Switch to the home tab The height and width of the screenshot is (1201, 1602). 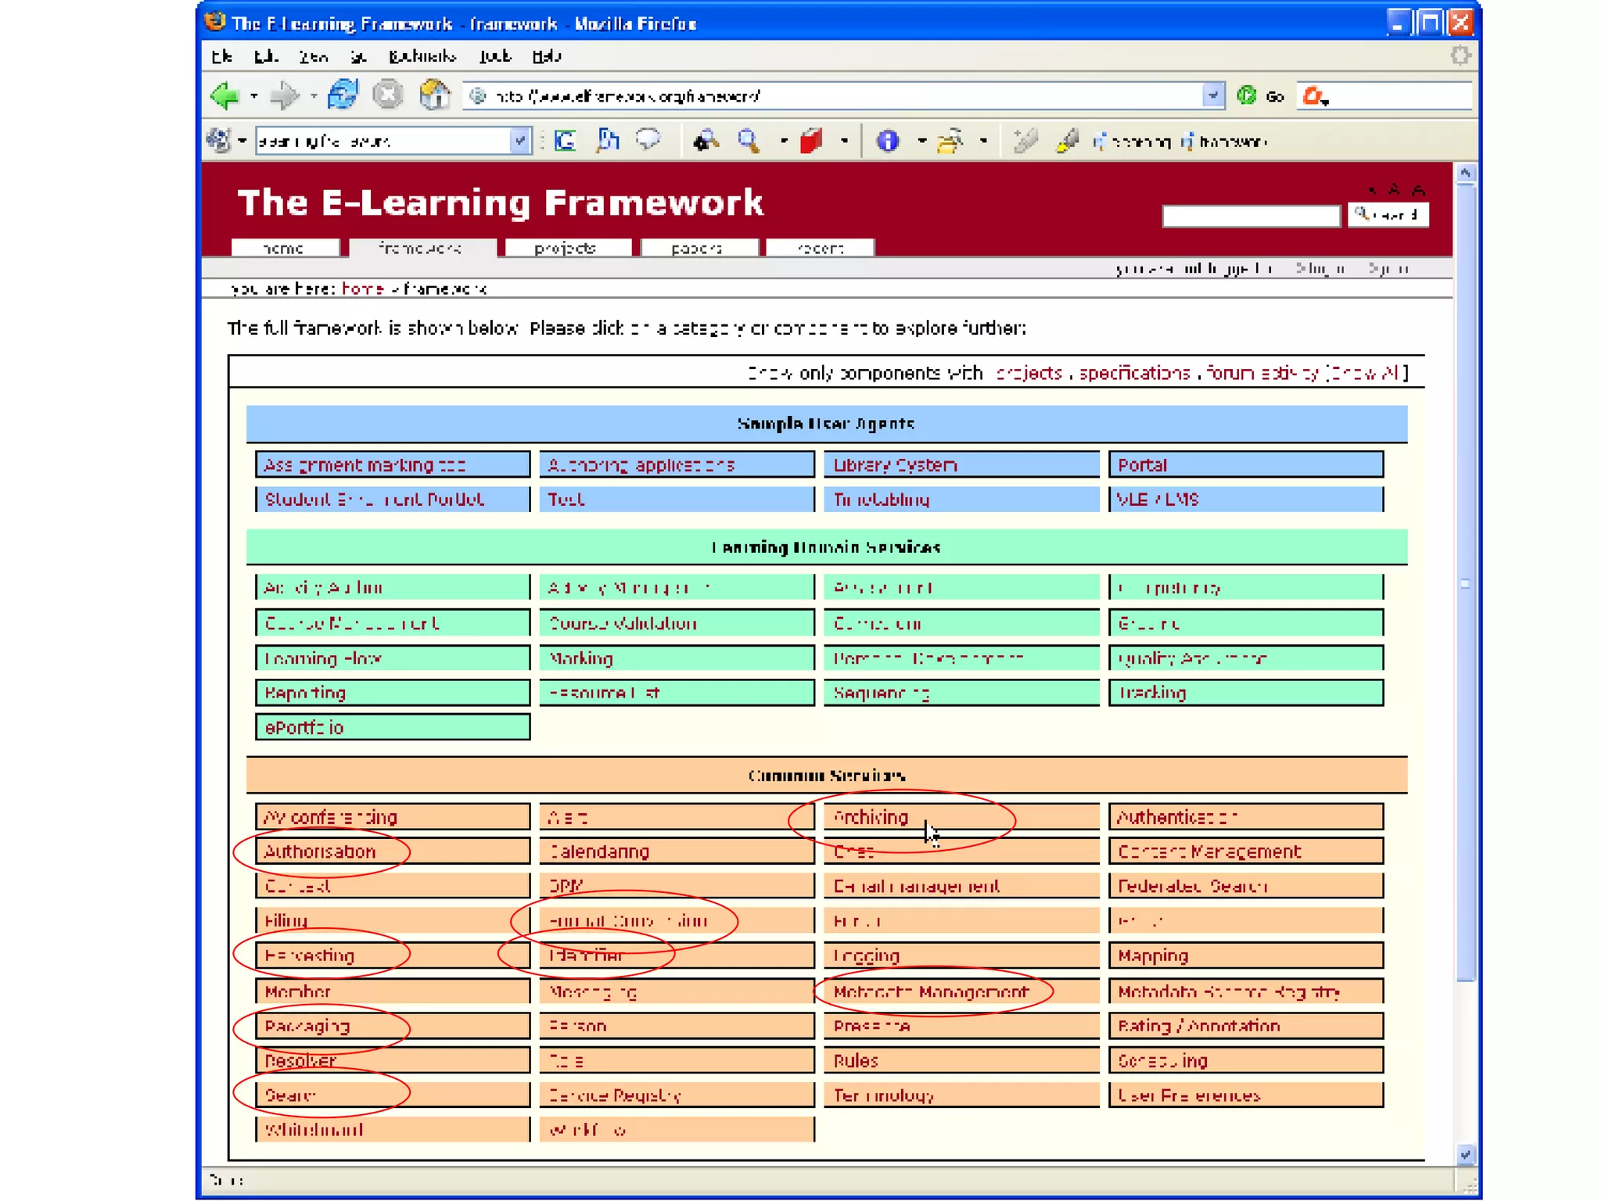click(x=285, y=248)
